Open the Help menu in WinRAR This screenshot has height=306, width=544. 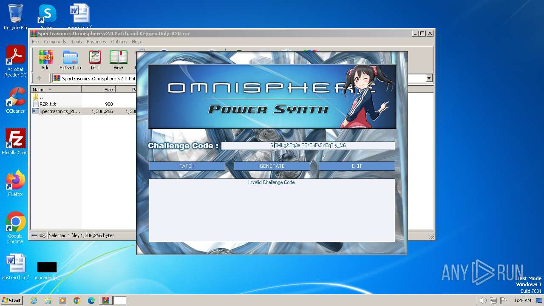[136, 42]
